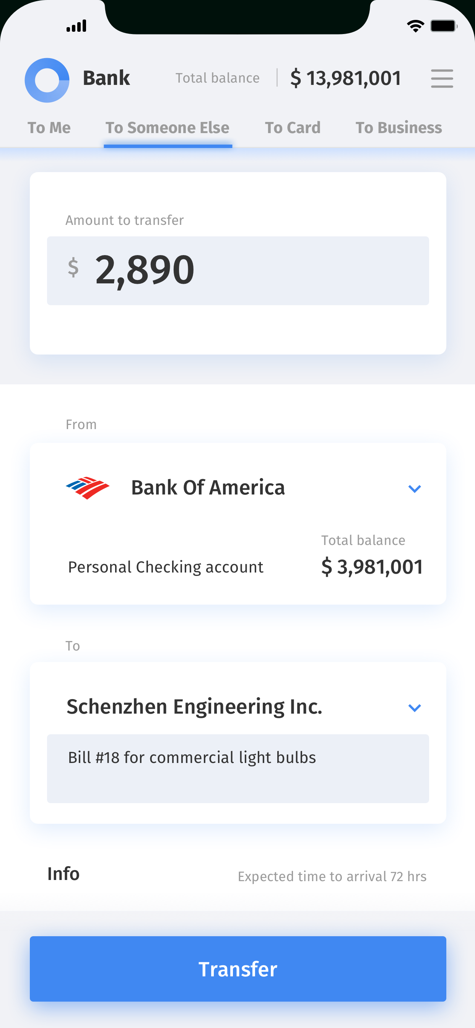Edit the Bill #18 memo field
475x1028 pixels.
pos(238,768)
